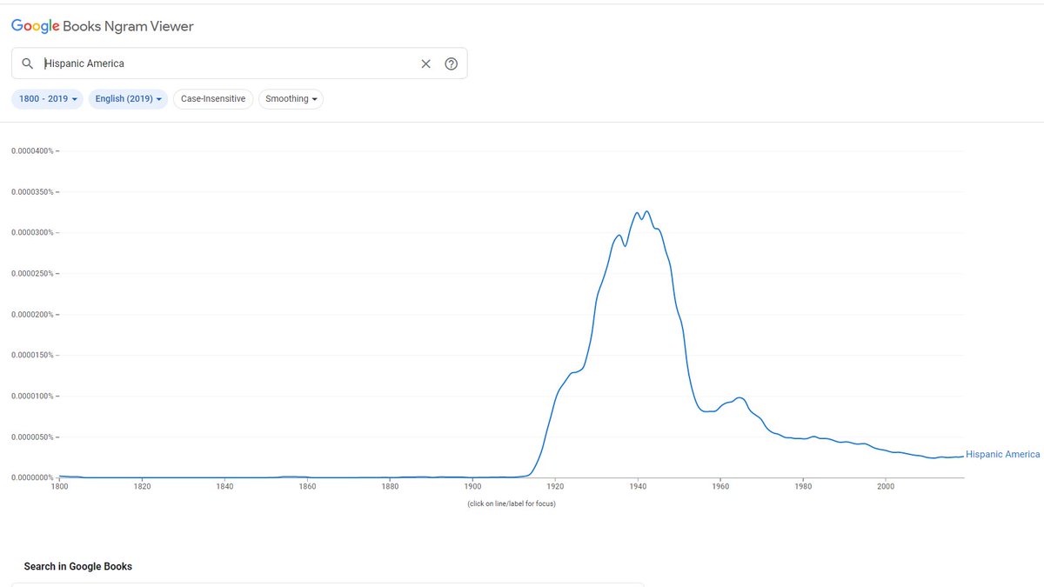Click the 1940 x-axis year label
Screen dimensions: 1044x587
tap(638, 487)
